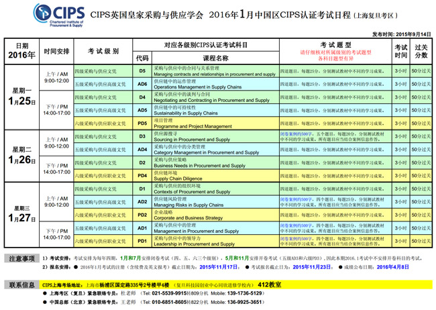Click 'Negotiating and Contracting in Procurement and Supply'
This screenshot has width=436, height=310.
point(211,100)
